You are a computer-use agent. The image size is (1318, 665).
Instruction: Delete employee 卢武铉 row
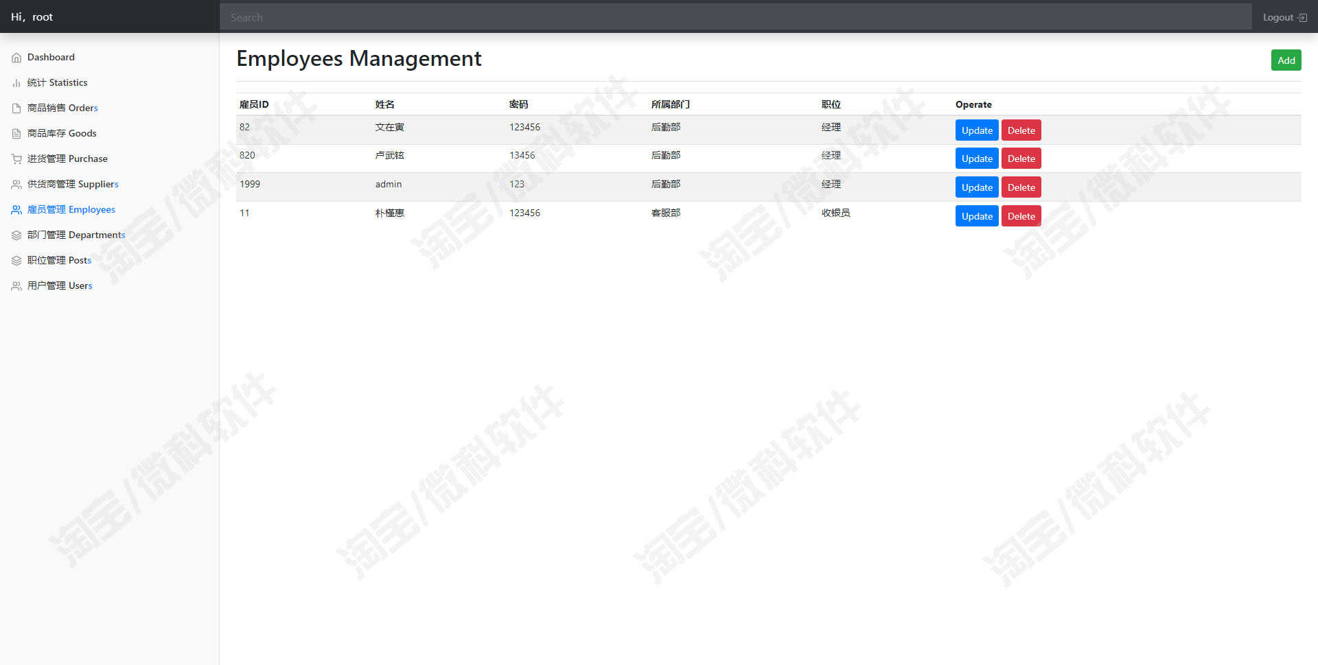(1021, 159)
